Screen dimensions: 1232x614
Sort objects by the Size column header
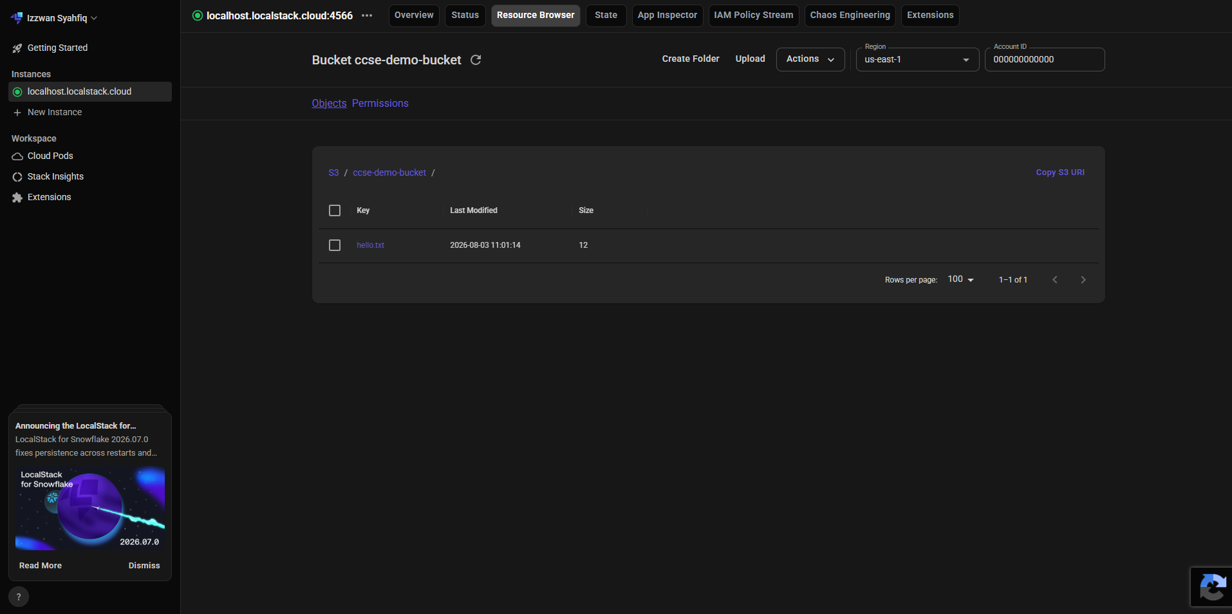click(x=586, y=210)
